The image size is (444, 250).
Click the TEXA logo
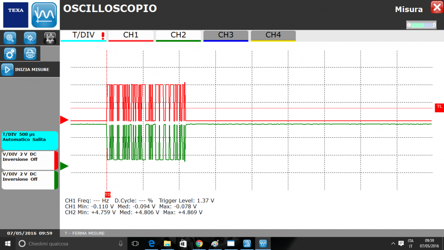click(16, 15)
